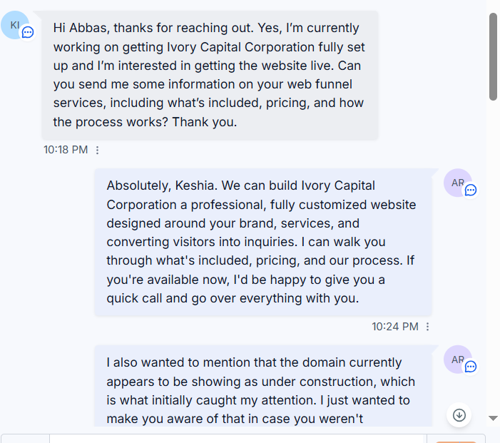Jump to latest message with circled down arrow

(459, 415)
